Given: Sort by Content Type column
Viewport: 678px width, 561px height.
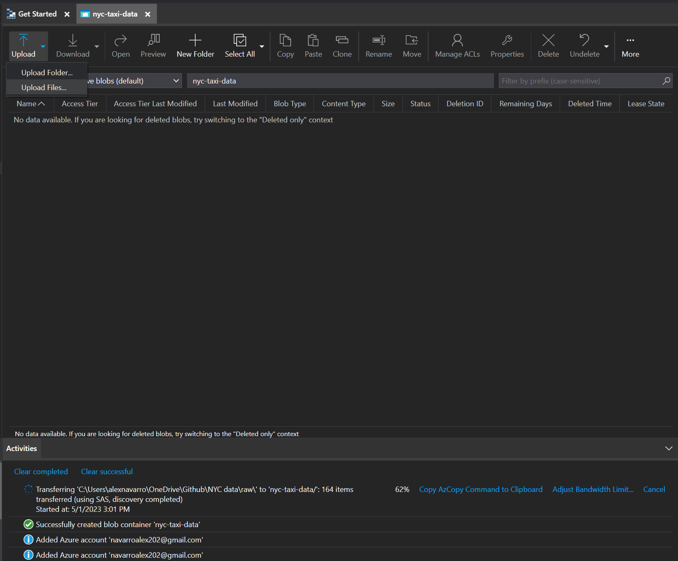Looking at the screenshot, I should 344,104.
